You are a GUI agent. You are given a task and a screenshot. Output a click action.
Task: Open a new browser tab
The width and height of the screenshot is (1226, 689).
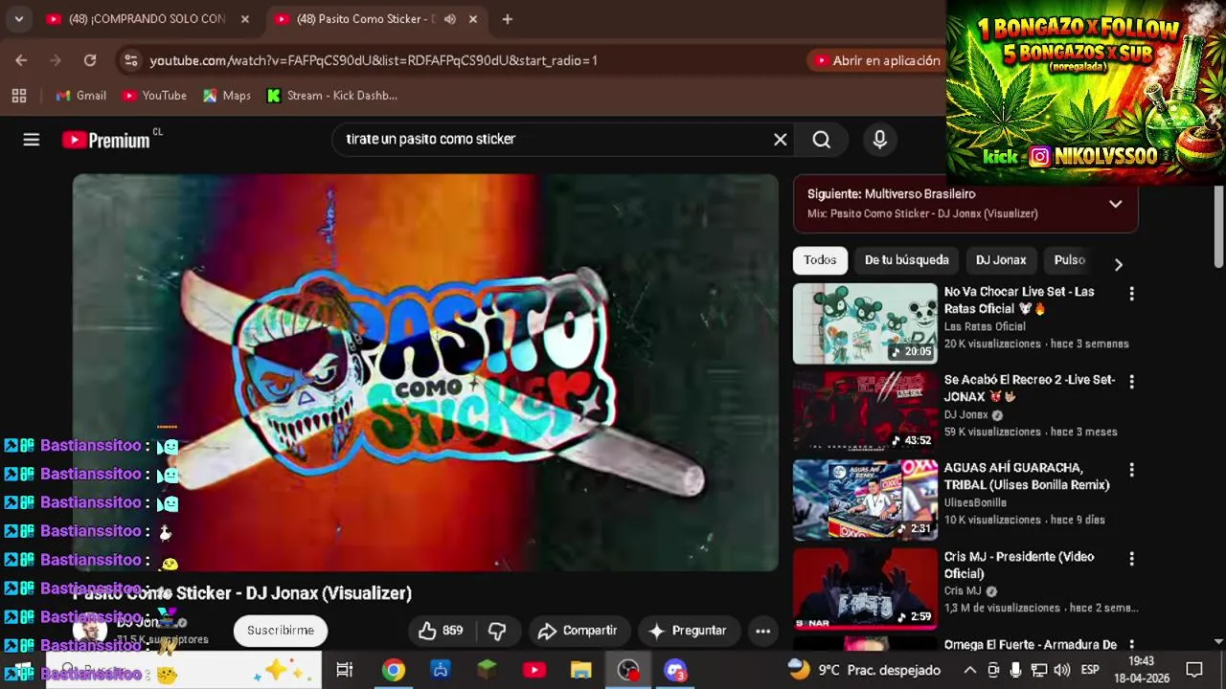508,19
